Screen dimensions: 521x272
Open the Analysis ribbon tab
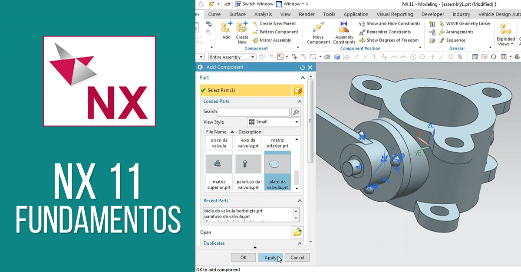[263, 14]
